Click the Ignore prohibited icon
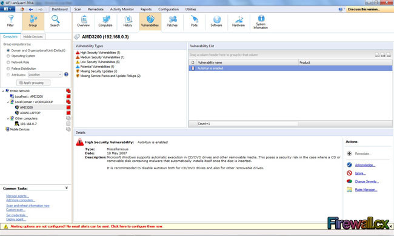 pyautogui.click(x=349, y=173)
